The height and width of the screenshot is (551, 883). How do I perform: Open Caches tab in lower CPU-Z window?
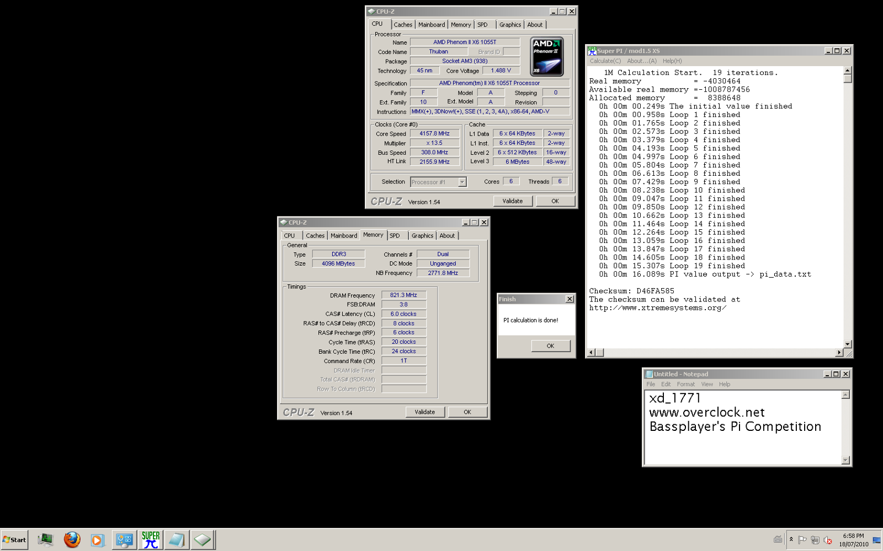315,235
